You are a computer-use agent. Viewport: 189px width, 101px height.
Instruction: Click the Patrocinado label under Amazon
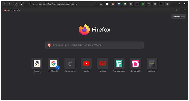(37, 73)
